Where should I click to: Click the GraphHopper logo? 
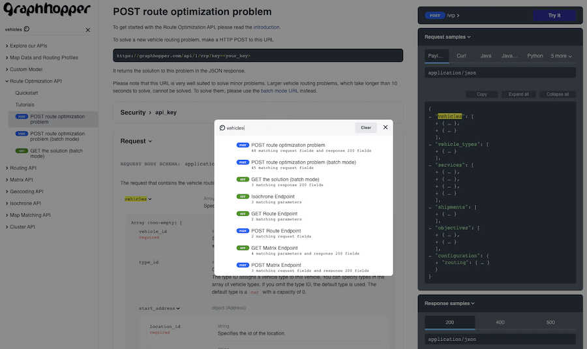tap(48, 11)
